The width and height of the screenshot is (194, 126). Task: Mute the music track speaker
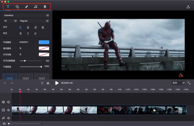tap(8, 118)
